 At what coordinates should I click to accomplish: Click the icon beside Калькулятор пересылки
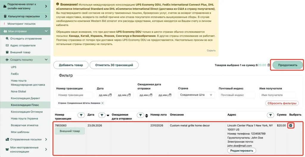tap(5, 16)
